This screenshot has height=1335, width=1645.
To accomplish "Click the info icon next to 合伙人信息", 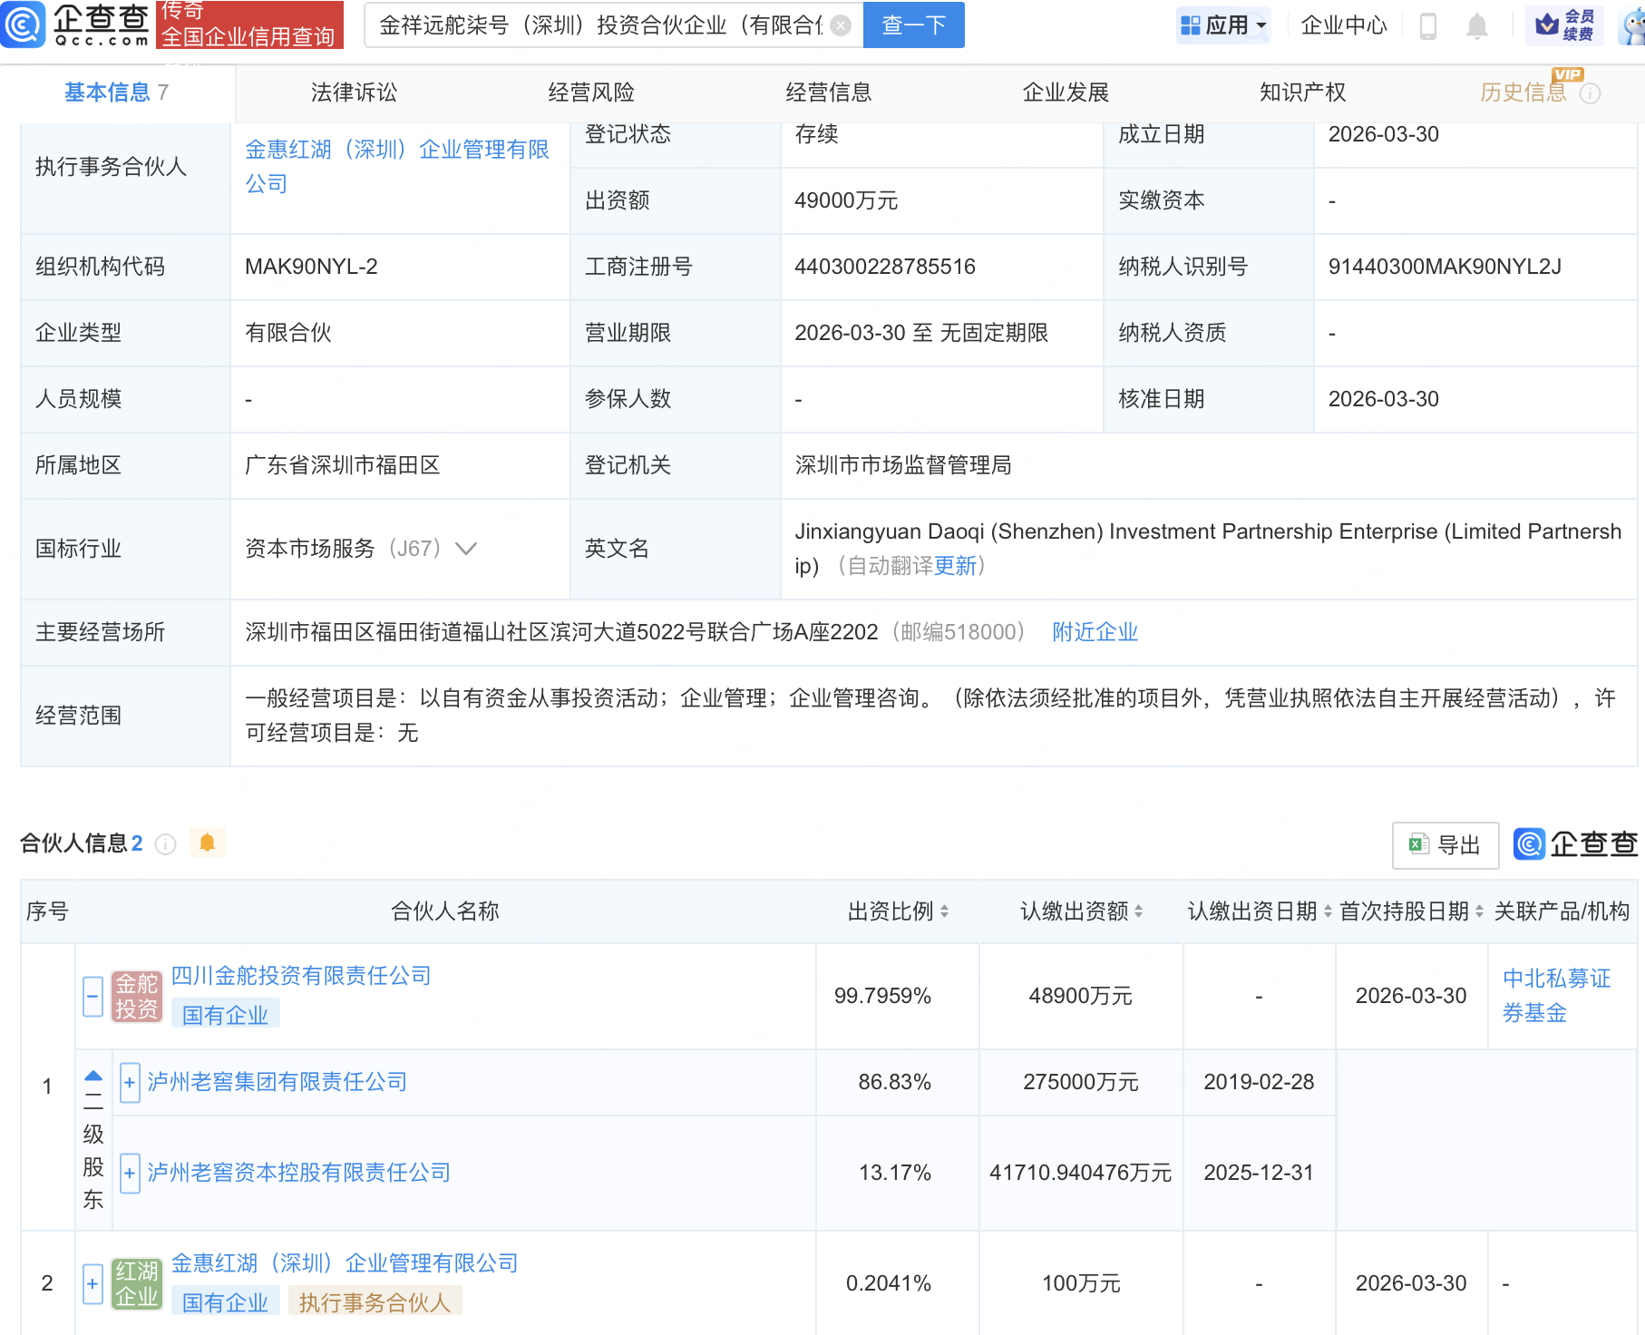I will tap(165, 844).
